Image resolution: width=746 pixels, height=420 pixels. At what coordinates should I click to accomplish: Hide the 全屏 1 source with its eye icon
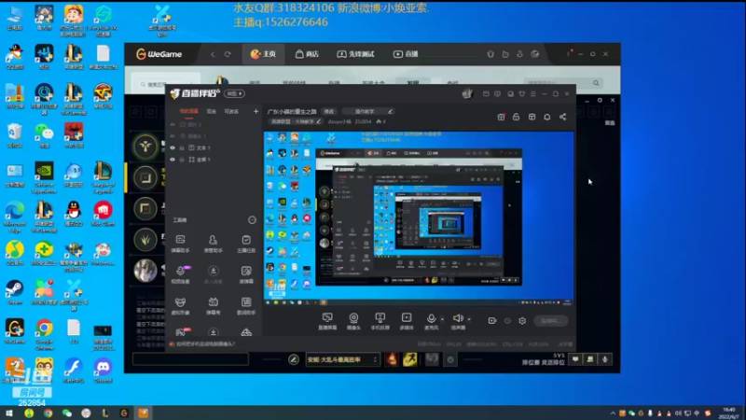173,160
